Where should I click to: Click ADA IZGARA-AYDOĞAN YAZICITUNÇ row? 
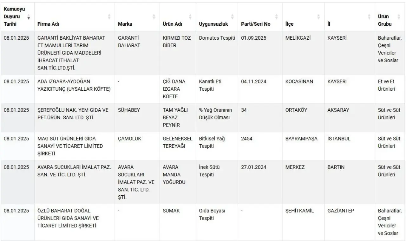click(x=203, y=89)
